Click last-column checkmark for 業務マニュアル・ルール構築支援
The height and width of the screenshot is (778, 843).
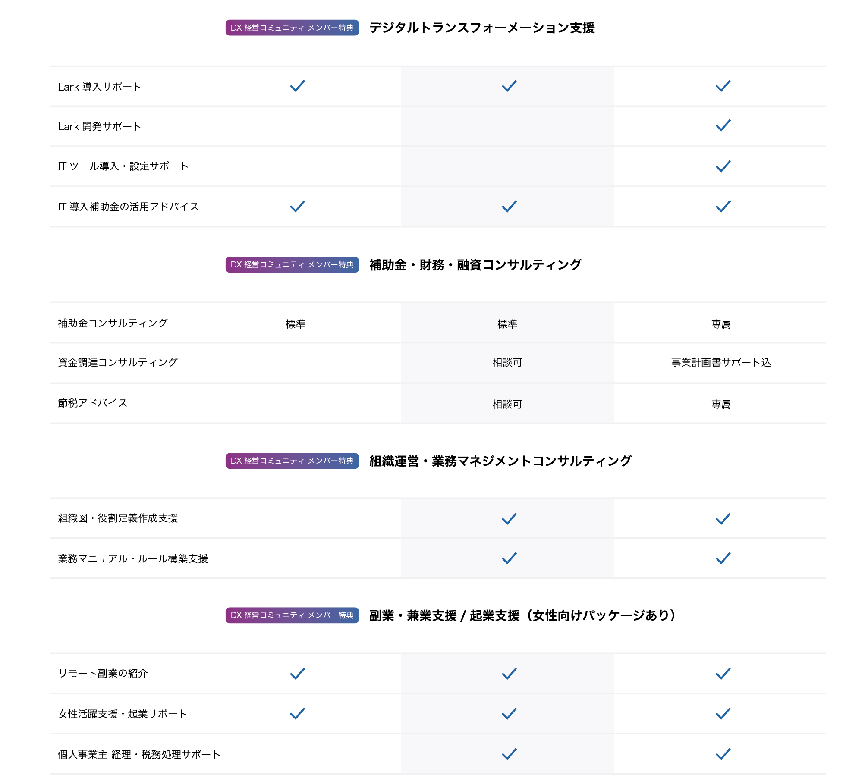pos(723,558)
